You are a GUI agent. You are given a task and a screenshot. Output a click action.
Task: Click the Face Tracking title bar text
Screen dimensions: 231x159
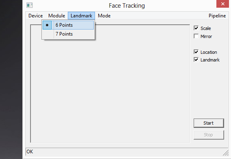point(127,6)
